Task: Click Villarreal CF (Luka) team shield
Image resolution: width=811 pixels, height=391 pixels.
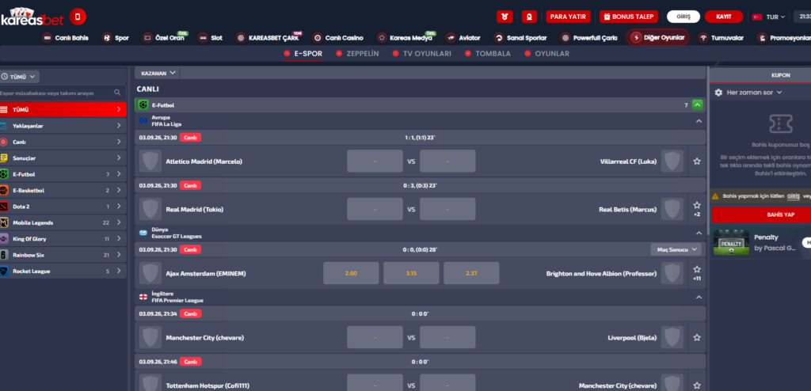Action: 672,161
